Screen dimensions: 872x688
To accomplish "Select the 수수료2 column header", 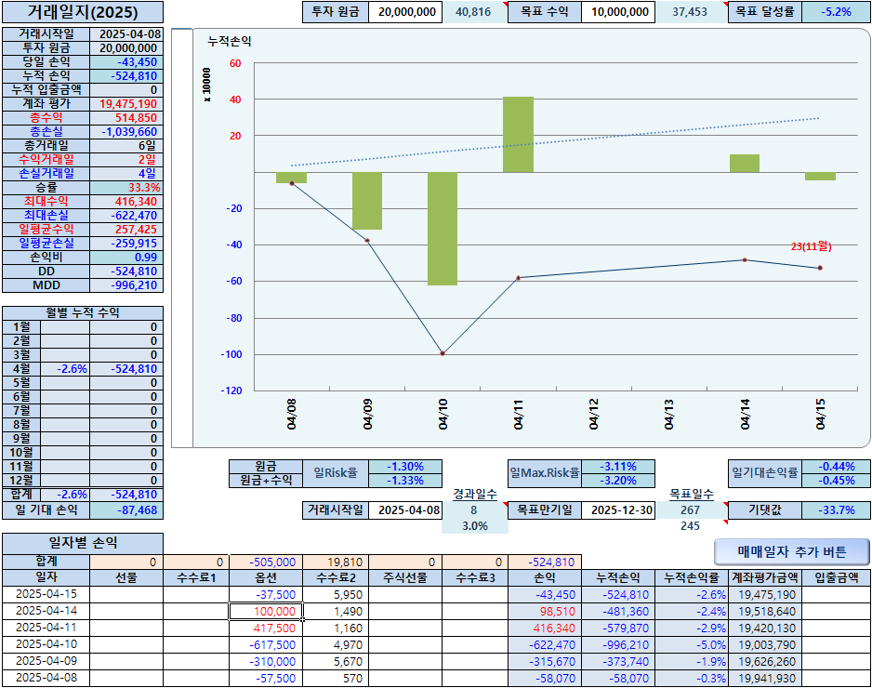I will [x=336, y=578].
